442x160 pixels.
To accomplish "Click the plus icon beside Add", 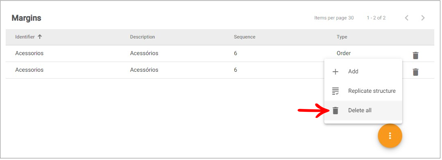I will [335, 72].
